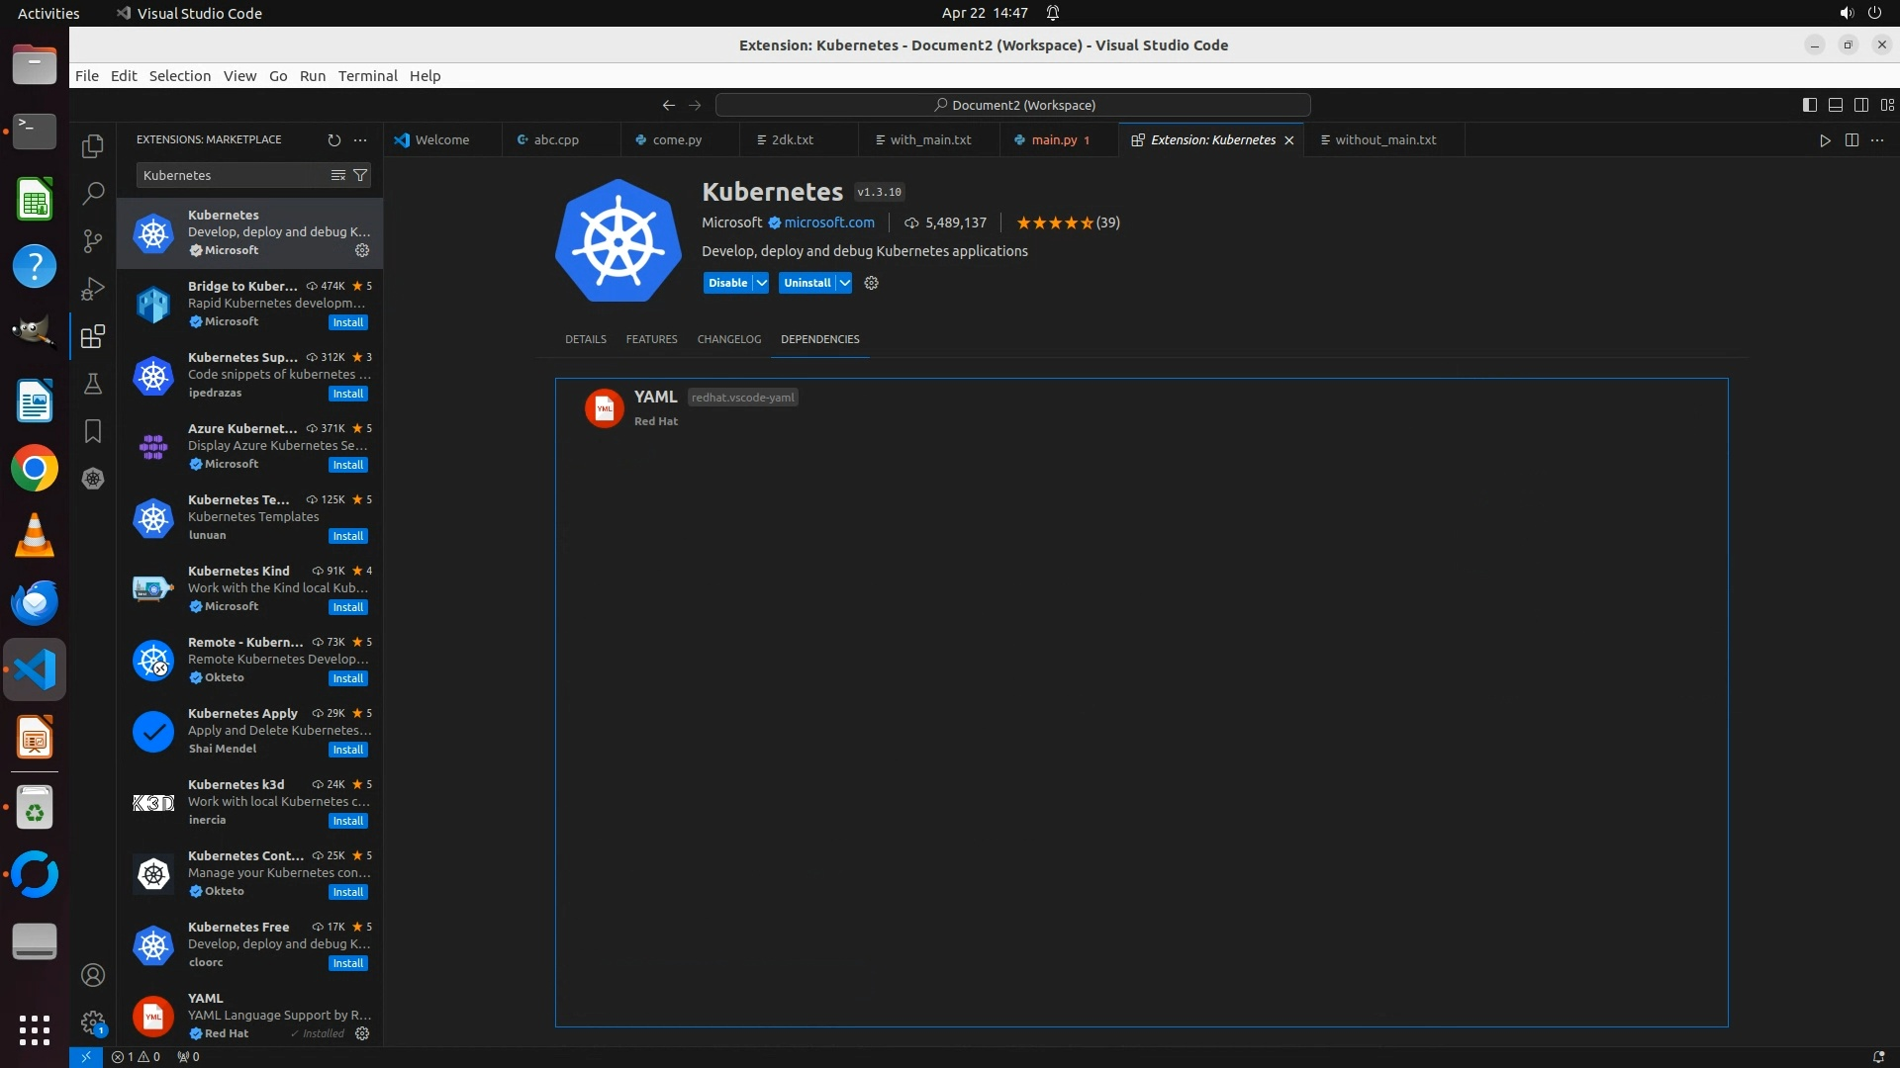
Task: Toggle the primary side bar layout
Action: pos(1810,105)
